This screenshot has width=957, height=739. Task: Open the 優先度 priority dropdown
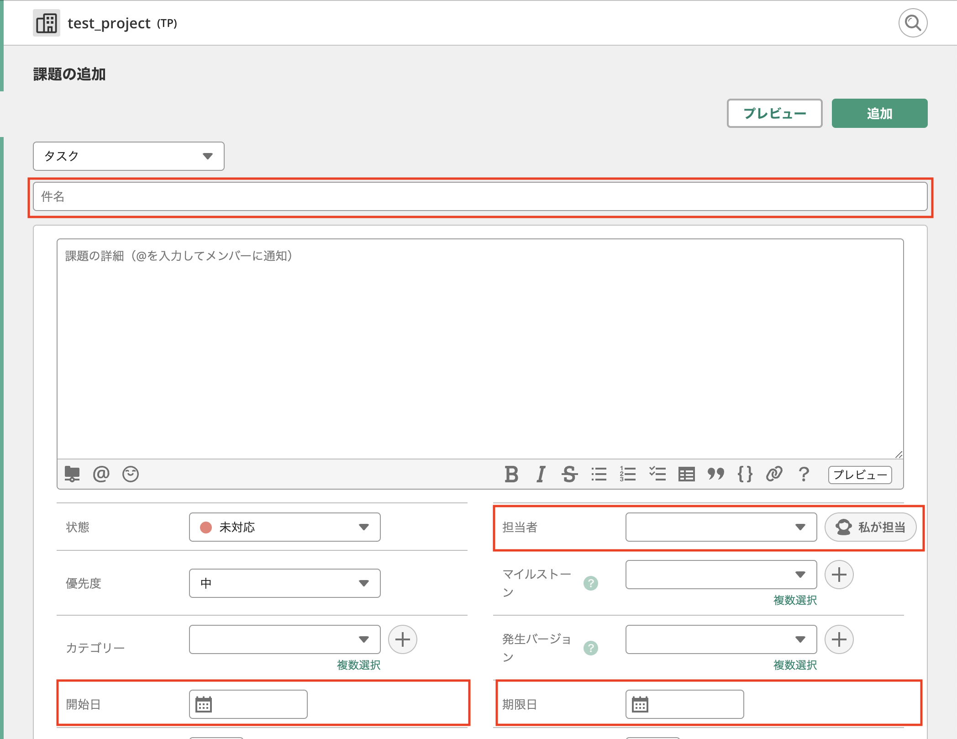tap(284, 583)
